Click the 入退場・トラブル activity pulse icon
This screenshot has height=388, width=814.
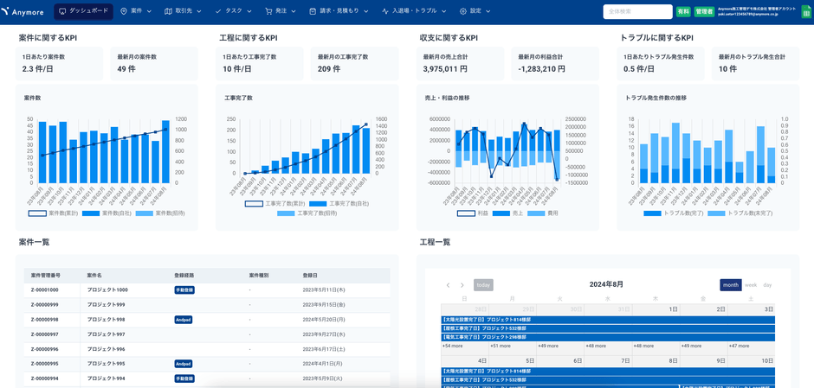click(x=385, y=11)
